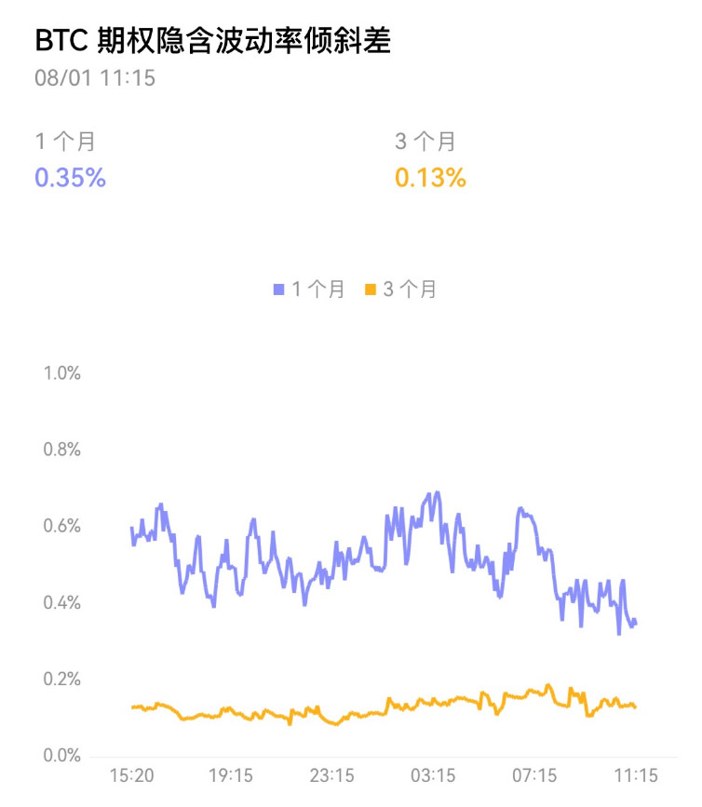Viewport: 702px width, 807px height.
Task: Click the 0.8% y-axis label
Action: 62,451
